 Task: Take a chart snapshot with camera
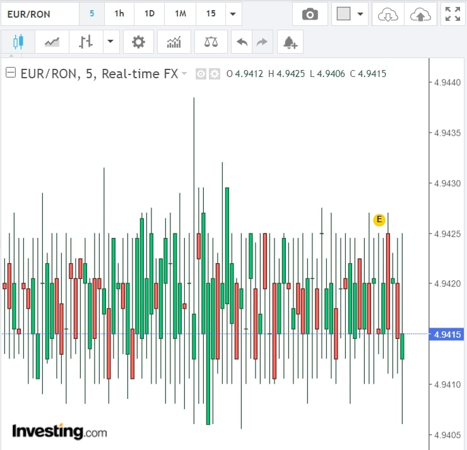(310, 14)
